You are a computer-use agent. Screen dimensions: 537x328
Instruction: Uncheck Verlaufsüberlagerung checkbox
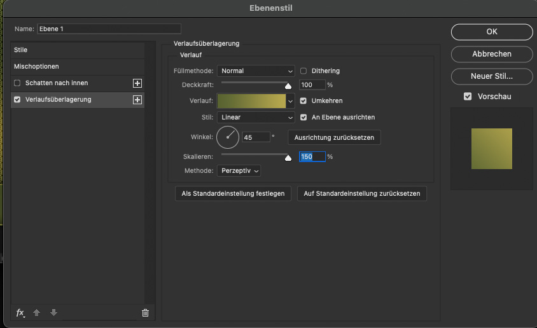click(x=17, y=100)
